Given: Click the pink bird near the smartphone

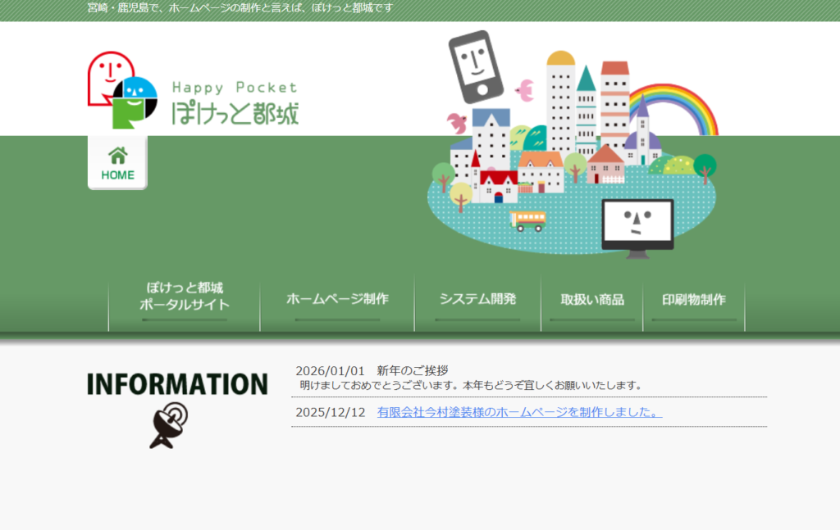Looking at the screenshot, I should 524,89.
